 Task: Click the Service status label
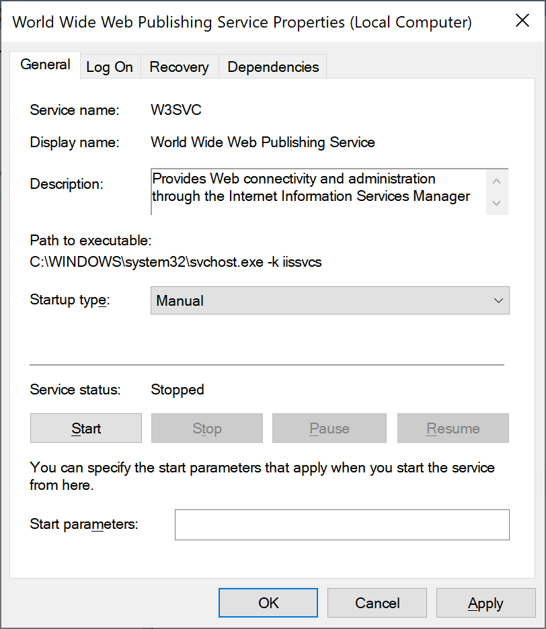75,390
